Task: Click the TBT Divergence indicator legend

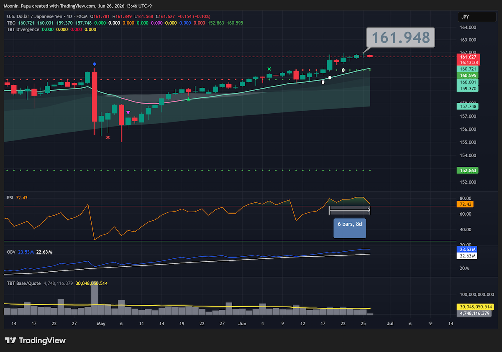Action: [x=23, y=30]
